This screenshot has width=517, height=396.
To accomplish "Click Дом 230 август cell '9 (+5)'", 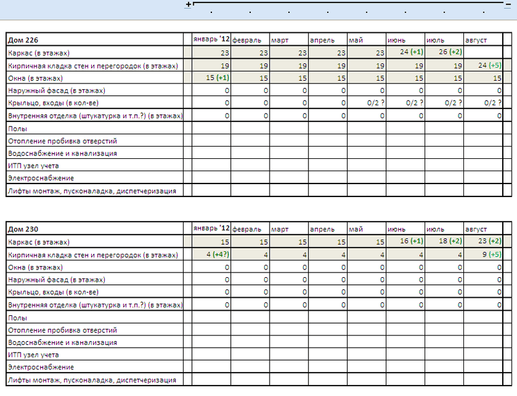I will coord(483,255).
